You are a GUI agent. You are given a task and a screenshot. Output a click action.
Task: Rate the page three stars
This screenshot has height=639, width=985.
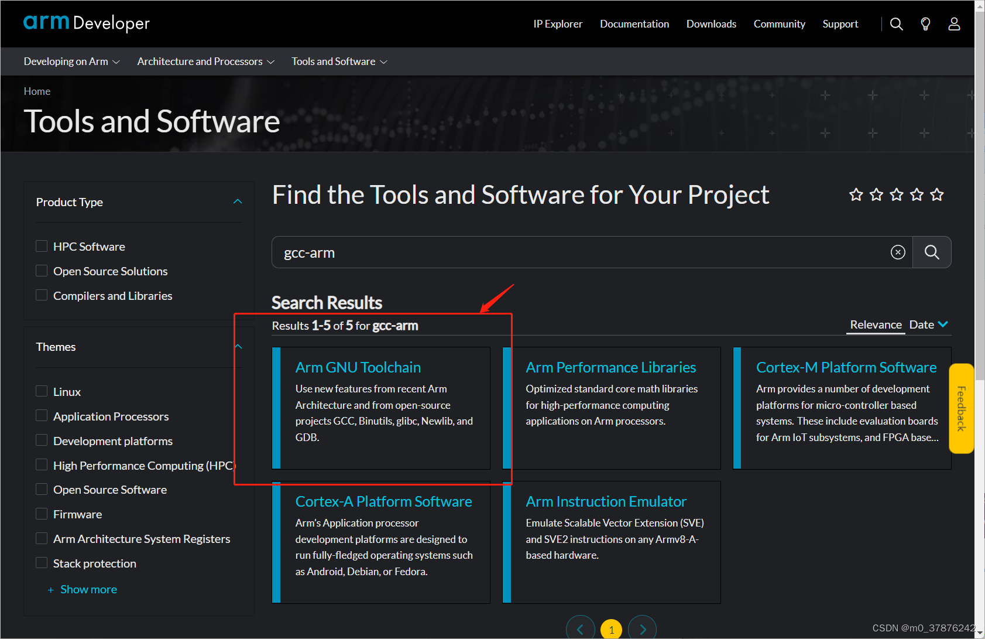pos(897,194)
